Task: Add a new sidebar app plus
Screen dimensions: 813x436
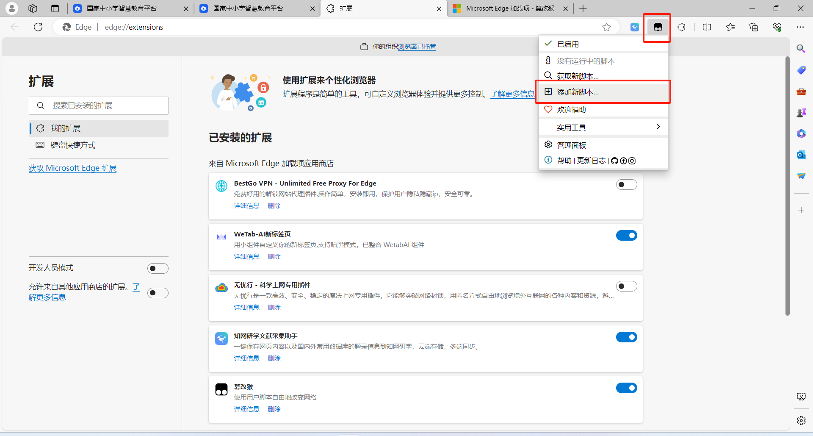Action: tap(801, 210)
